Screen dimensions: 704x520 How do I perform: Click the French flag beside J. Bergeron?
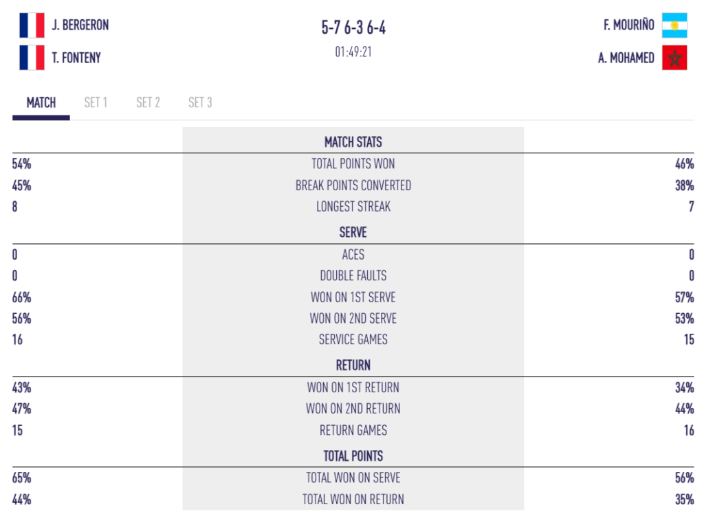point(32,25)
